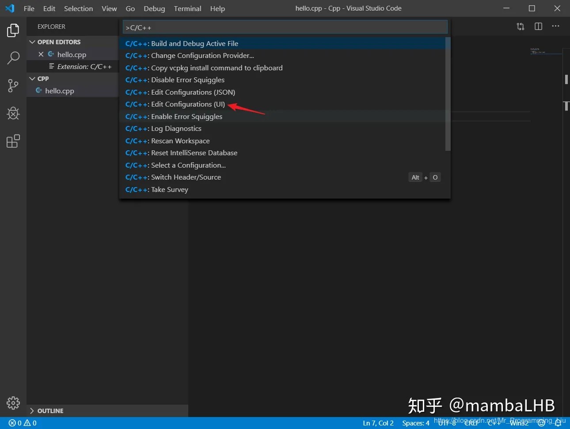Choose Edit Configurations (UI) command
Viewport: 570px width, 429px height.
click(282, 104)
